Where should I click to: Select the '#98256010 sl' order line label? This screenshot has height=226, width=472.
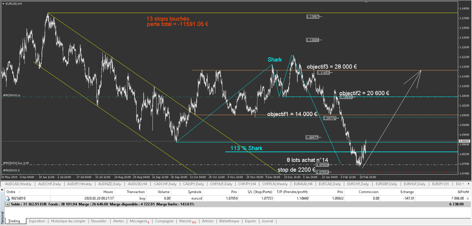[x=11, y=170]
